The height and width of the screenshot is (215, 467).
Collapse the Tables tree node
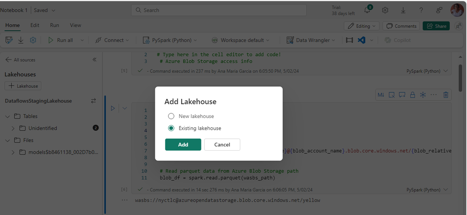[x=7, y=116]
